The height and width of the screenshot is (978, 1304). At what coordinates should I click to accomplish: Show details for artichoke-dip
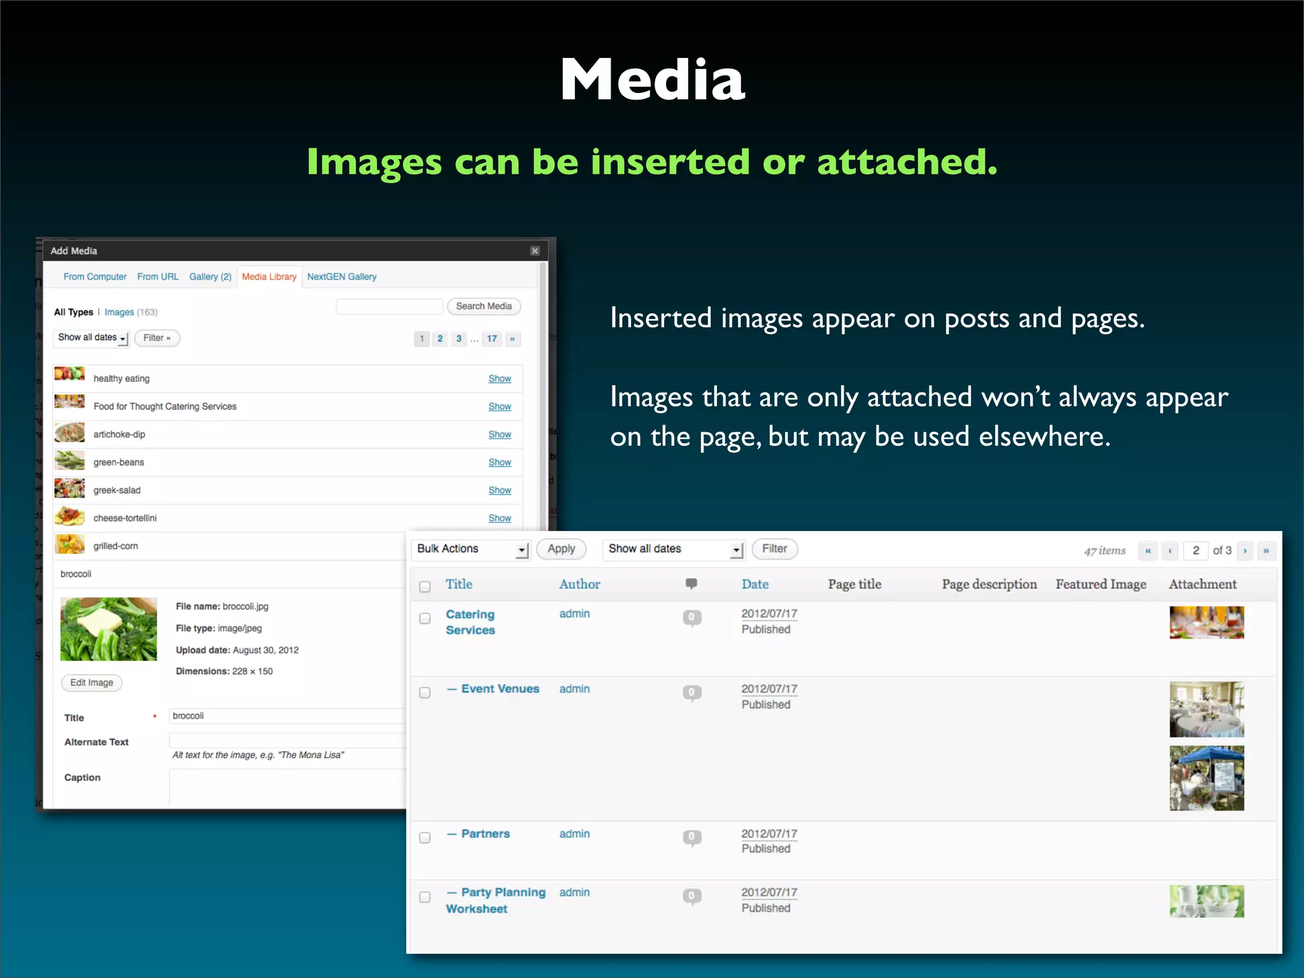[500, 435]
